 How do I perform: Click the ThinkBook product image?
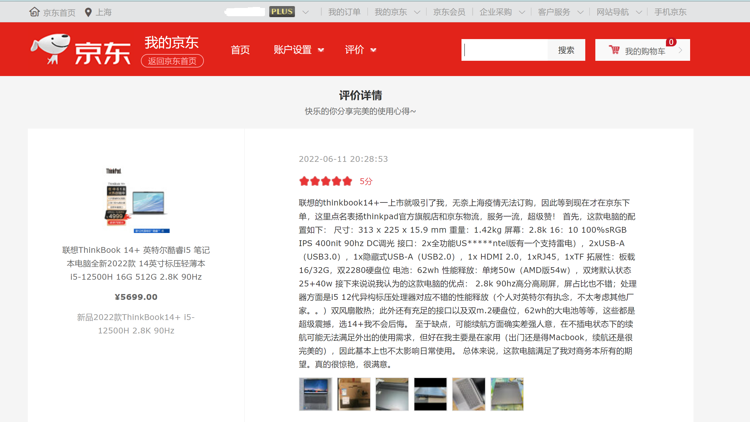(136, 200)
